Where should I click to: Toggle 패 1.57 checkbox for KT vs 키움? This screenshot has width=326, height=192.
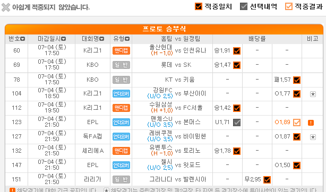click(297, 80)
